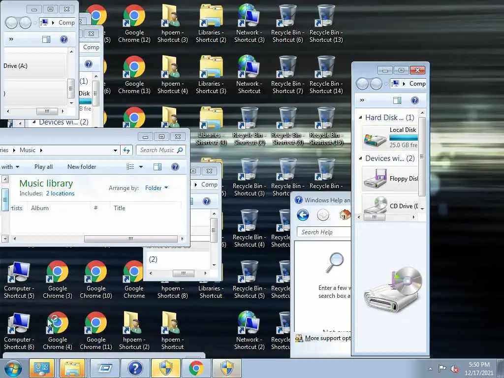
Task: Open Google Chrome (13) desktop shortcut
Action: coord(134,74)
